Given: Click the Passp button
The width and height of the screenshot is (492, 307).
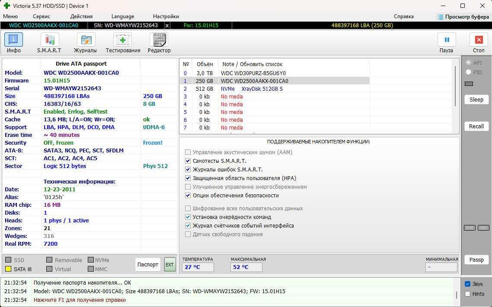Looking at the screenshot, I should 476,260.
